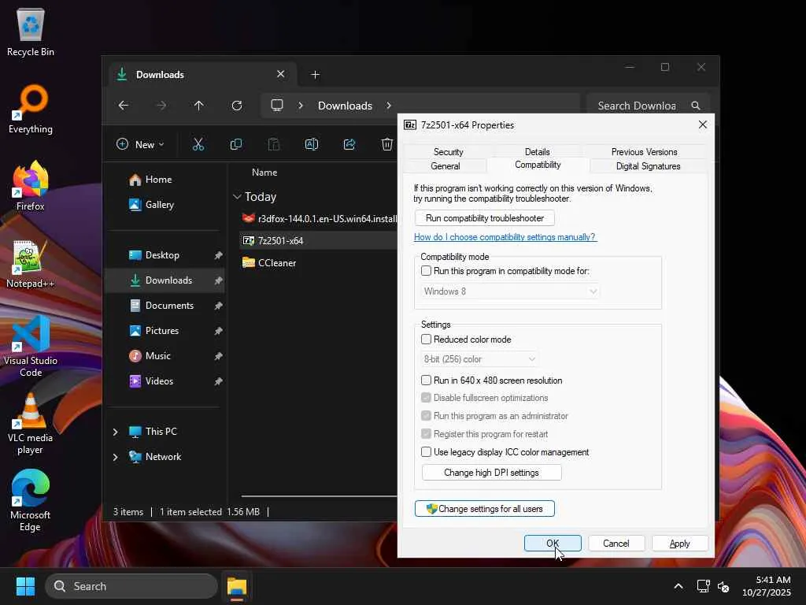The height and width of the screenshot is (605, 806).
Task: Check Reduced color mode
Action: tap(426, 339)
